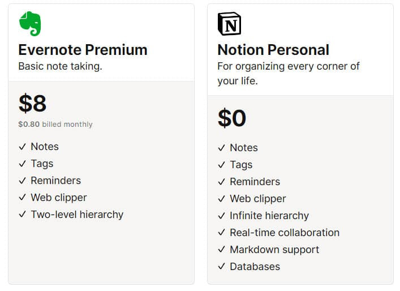Click the Notion organizing every corner description
Image resolution: width=400 pixels, height=291 pixels.
[x=289, y=74]
